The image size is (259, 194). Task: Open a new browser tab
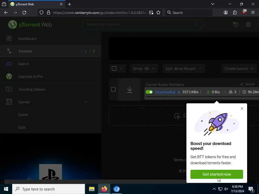(x=69, y=4)
